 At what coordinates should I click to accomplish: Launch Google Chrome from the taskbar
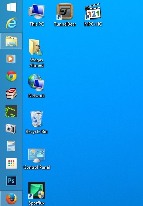tap(11, 76)
